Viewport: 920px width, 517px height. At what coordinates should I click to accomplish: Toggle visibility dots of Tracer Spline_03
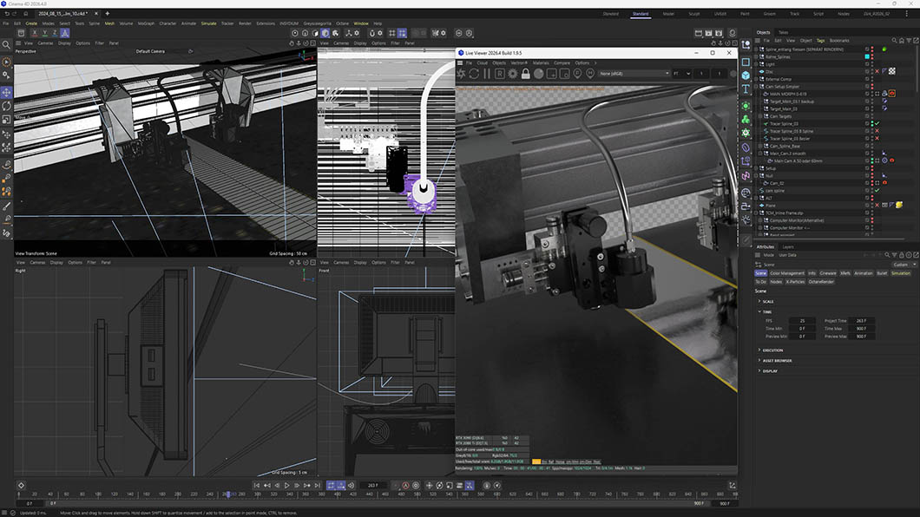pyautogui.click(x=872, y=124)
